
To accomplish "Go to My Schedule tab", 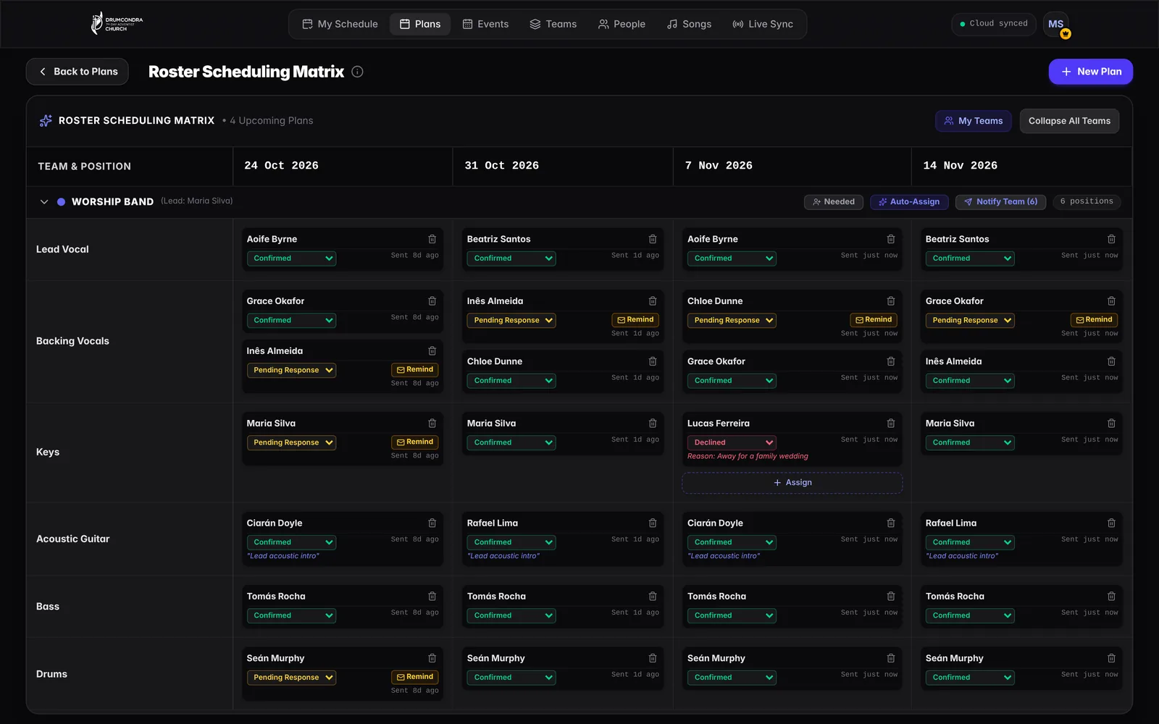I will [340, 24].
